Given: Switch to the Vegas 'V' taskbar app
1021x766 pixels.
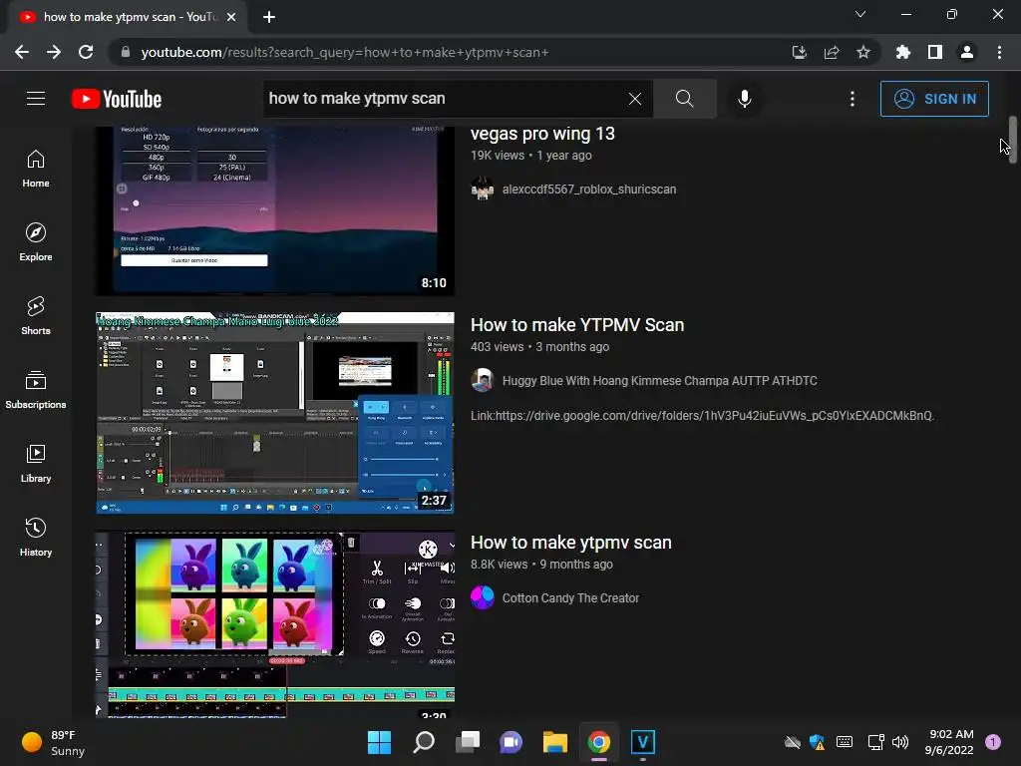Looking at the screenshot, I should click(x=643, y=742).
